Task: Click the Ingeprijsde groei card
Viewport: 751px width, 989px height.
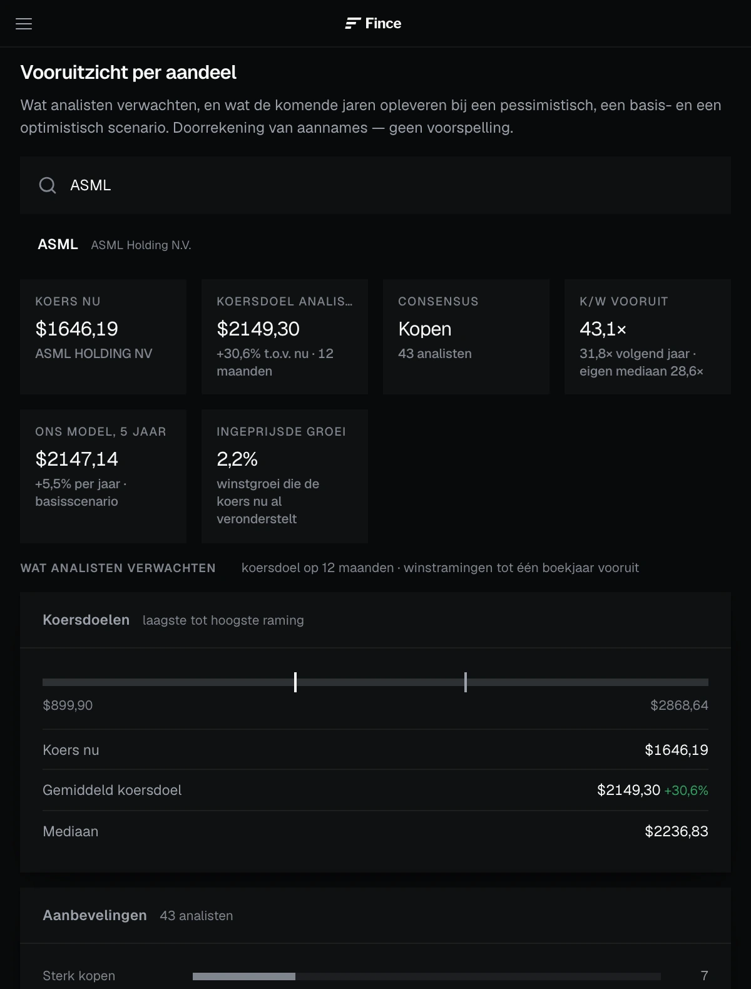Action: click(x=285, y=476)
